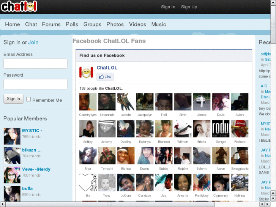276x207 pixels.
Task: Click Countrytyme fan photo
Action: [x=88, y=102]
